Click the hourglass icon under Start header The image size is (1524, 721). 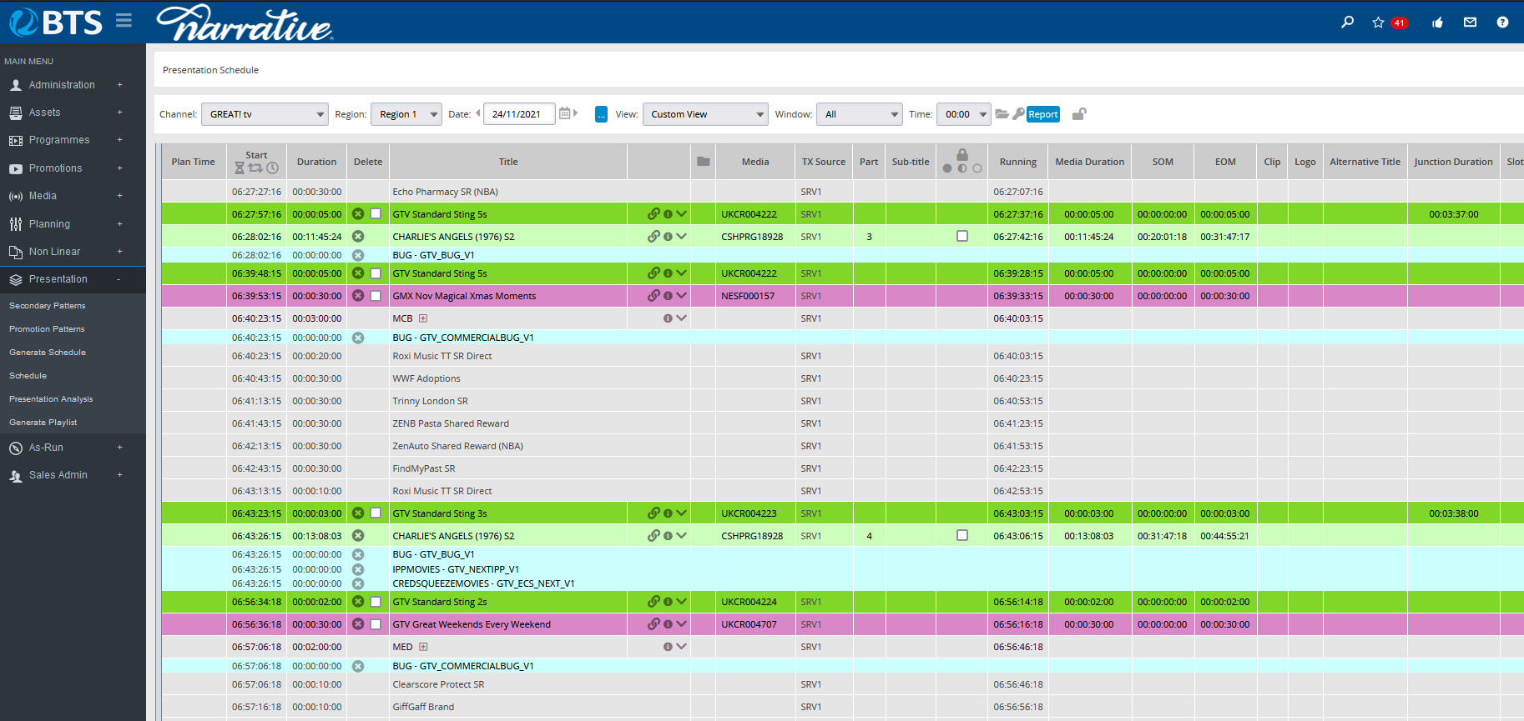pos(240,168)
